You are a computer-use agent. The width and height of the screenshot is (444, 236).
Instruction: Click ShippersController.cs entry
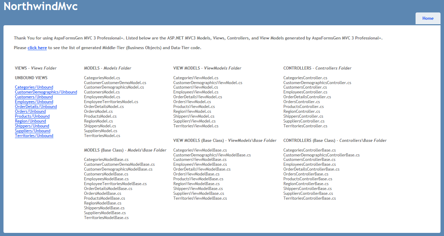[x=303, y=116]
